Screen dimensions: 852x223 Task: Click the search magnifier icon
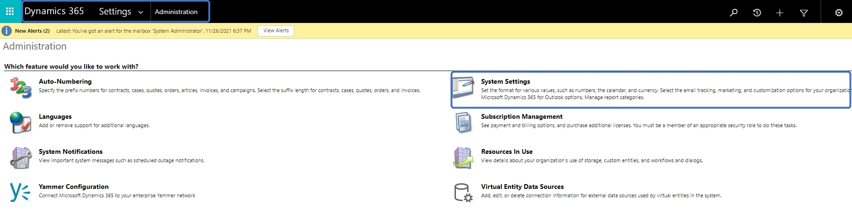734,13
